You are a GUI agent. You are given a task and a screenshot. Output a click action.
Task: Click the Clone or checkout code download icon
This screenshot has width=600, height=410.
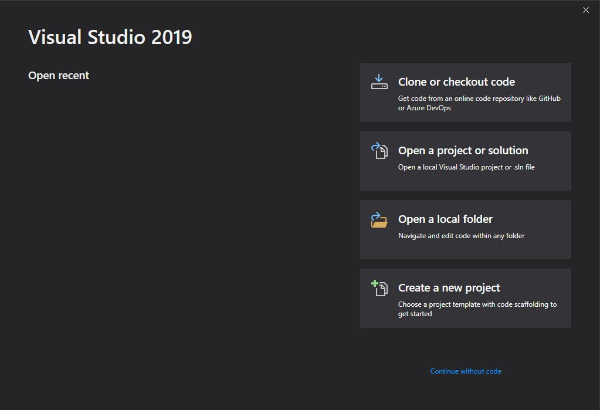379,82
